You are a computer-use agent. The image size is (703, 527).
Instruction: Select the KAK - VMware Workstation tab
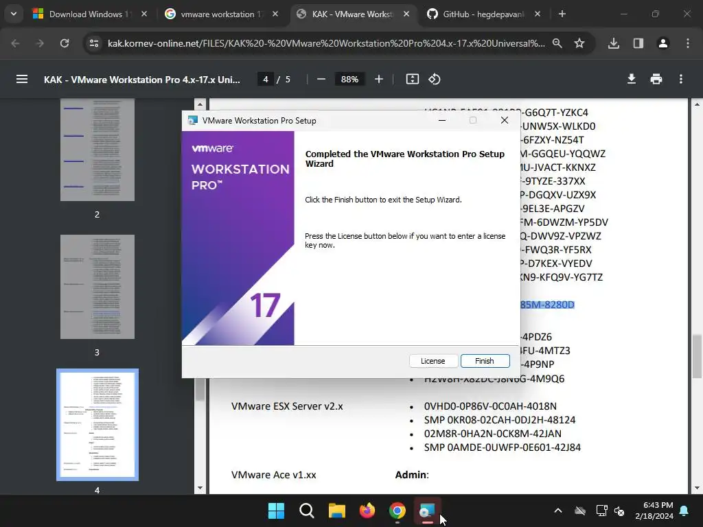click(352, 14)
